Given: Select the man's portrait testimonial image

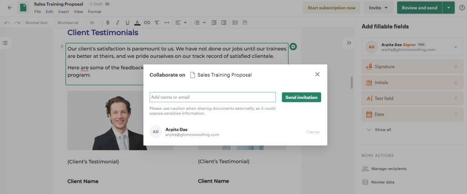Looking at the screenshot, I should pos(120,121).
